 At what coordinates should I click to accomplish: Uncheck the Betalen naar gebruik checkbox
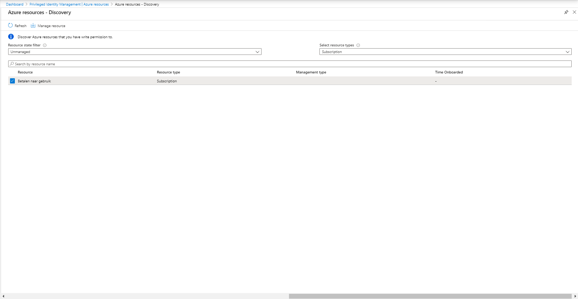pyautogui.click(x=12, y=81)
